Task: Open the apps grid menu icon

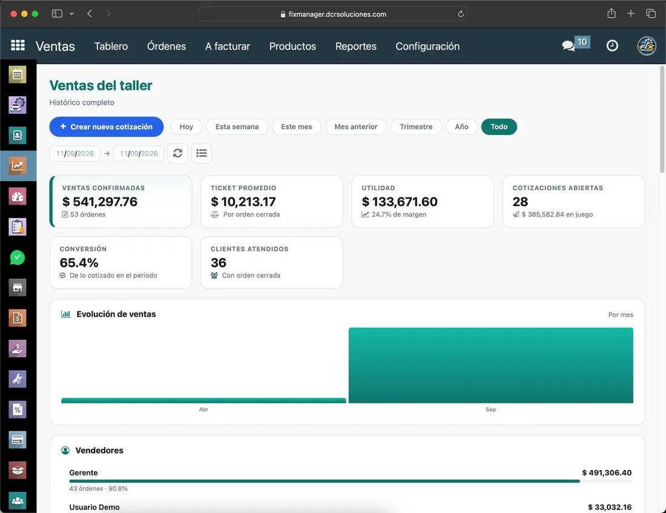Action: (18, 45)
